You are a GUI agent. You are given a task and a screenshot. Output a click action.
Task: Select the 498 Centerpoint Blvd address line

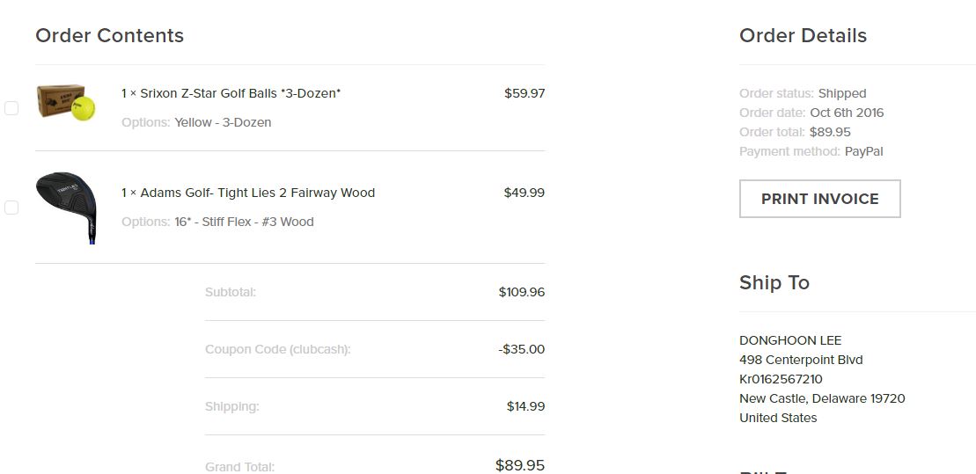coord(801,360)
